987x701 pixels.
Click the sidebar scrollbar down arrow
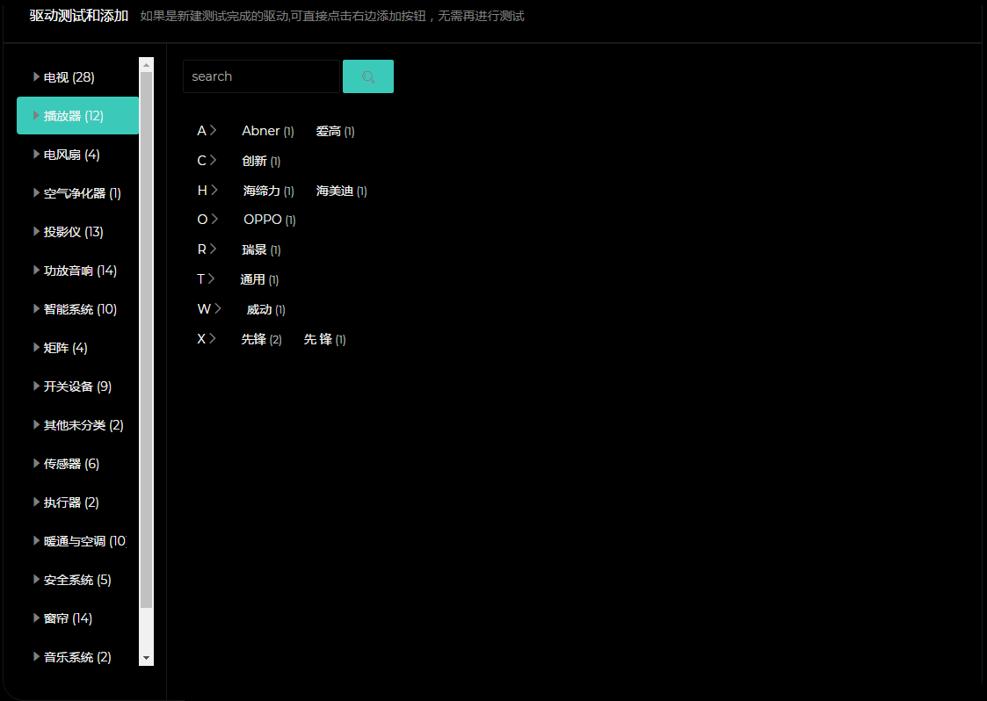point(147,657)
